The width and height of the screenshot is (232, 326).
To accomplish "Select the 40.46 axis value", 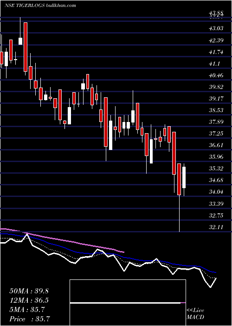I will tap(216, 75).
